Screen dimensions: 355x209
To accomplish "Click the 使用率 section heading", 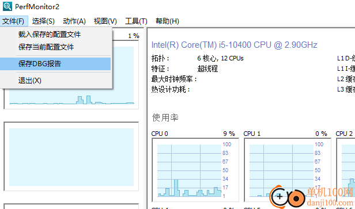I will pos(165,117).
